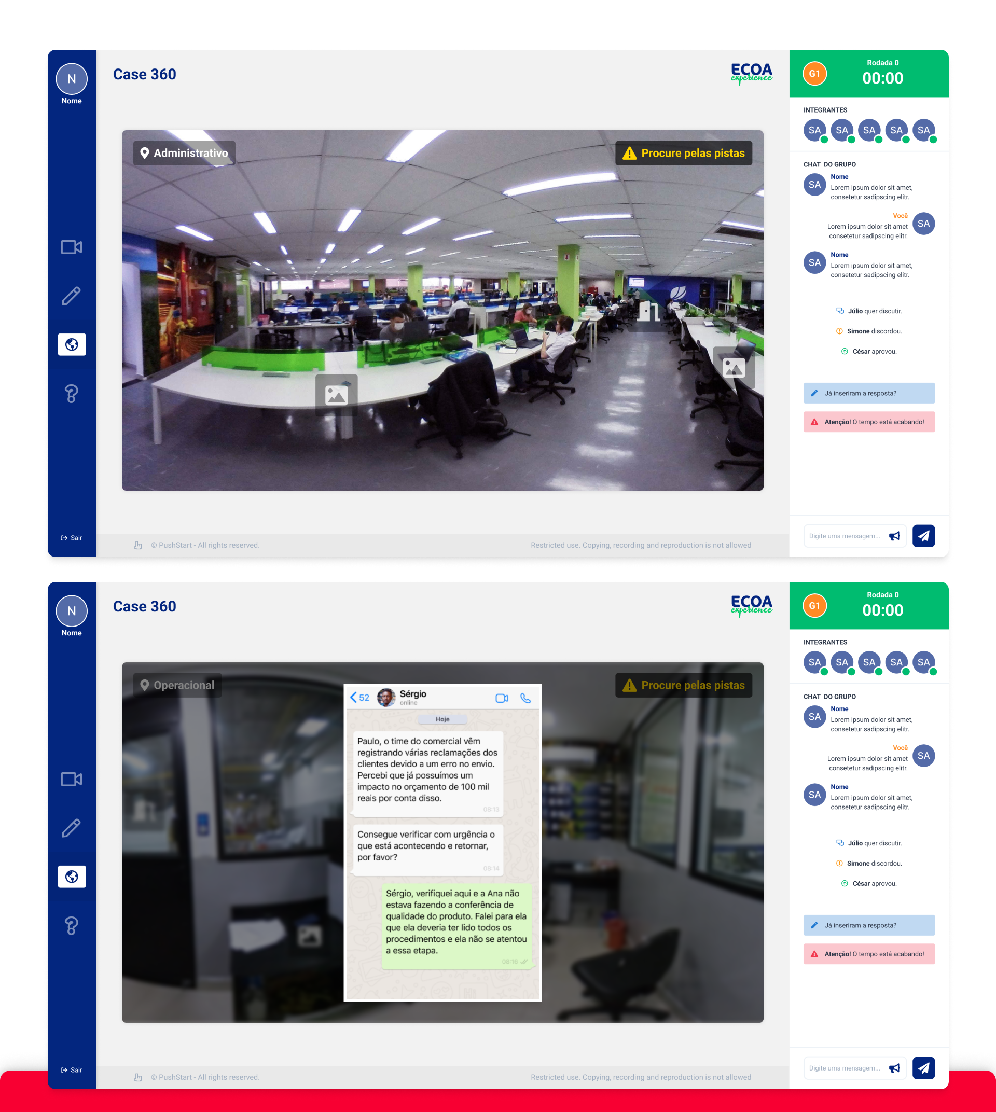Click the N profile avatar in Administrativo screen
Viewport: 996px width, 1112px height.
coord(72,79)
